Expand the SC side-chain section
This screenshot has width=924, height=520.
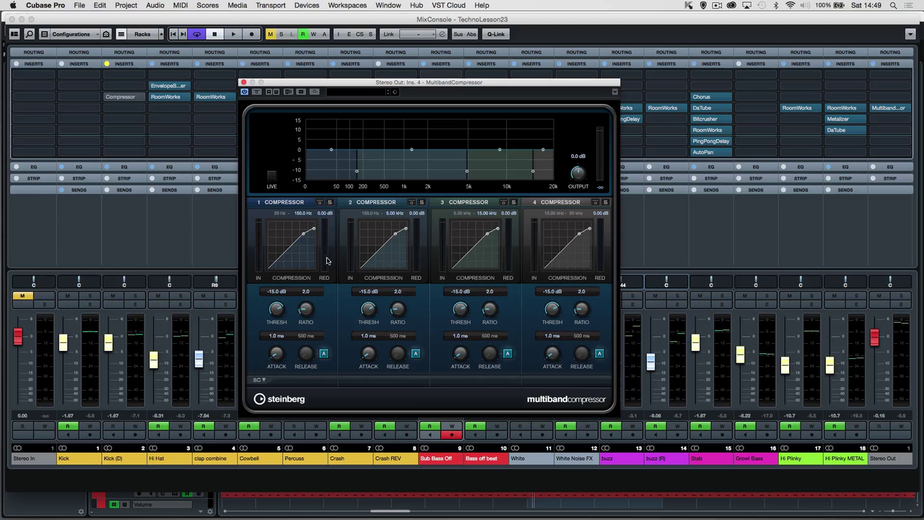(259, 380)
